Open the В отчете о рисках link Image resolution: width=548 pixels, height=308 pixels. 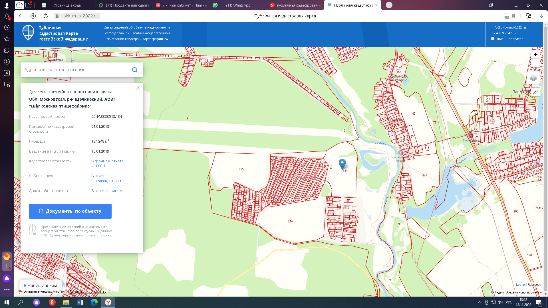click(107, 191)
